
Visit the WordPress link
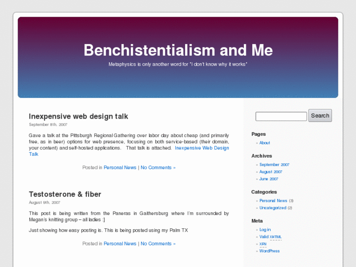[269, 251]
